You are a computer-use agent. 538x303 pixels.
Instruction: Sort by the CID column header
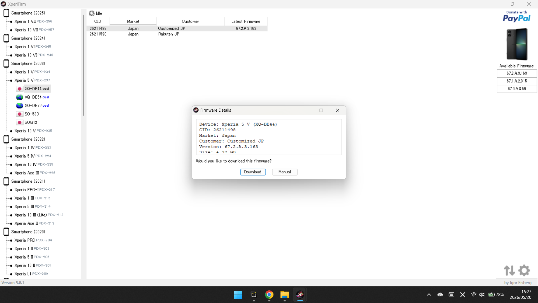click(x=98, y=21)
